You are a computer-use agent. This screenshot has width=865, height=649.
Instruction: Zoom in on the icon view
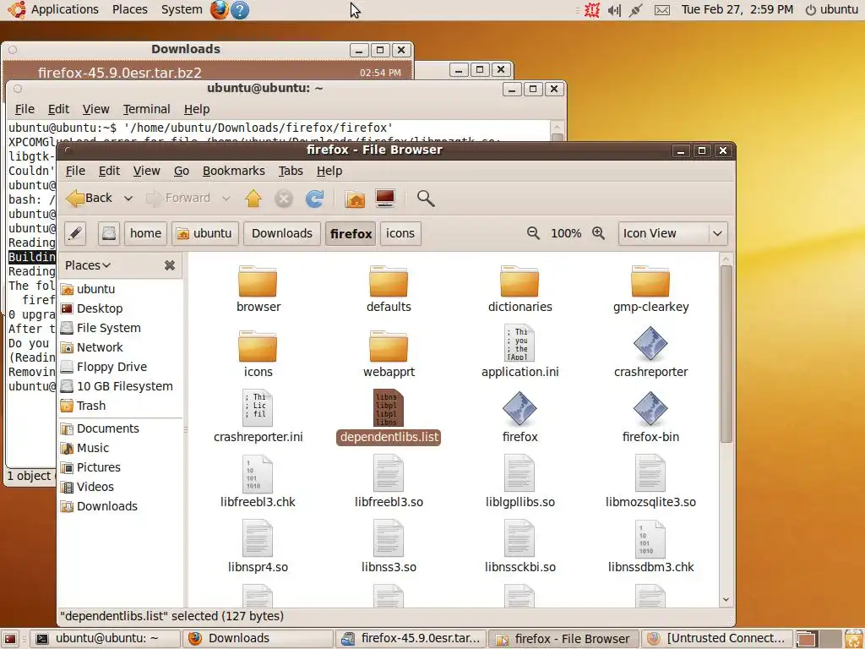click(x=599, y=233)
